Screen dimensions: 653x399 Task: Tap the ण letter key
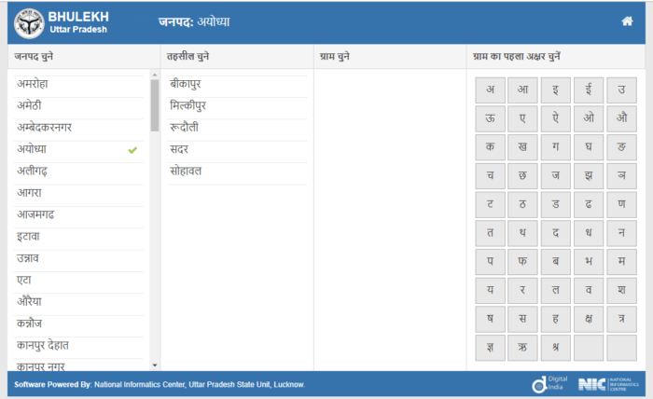621,205
